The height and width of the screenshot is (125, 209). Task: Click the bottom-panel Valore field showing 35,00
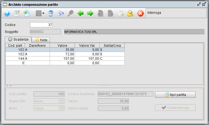click(x=113, y=101)
